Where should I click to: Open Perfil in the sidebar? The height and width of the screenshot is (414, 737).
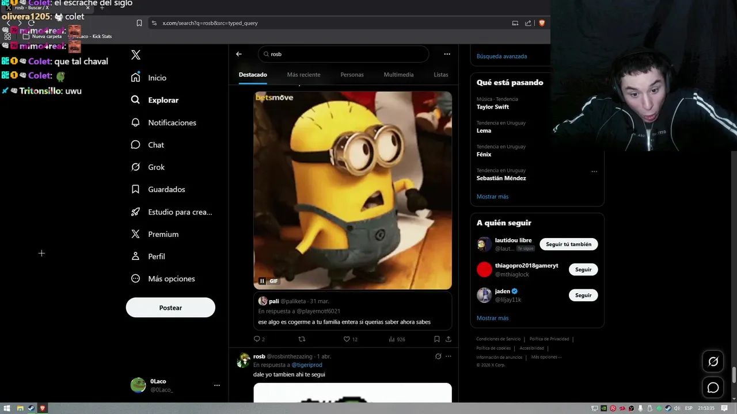pos(148,256)
